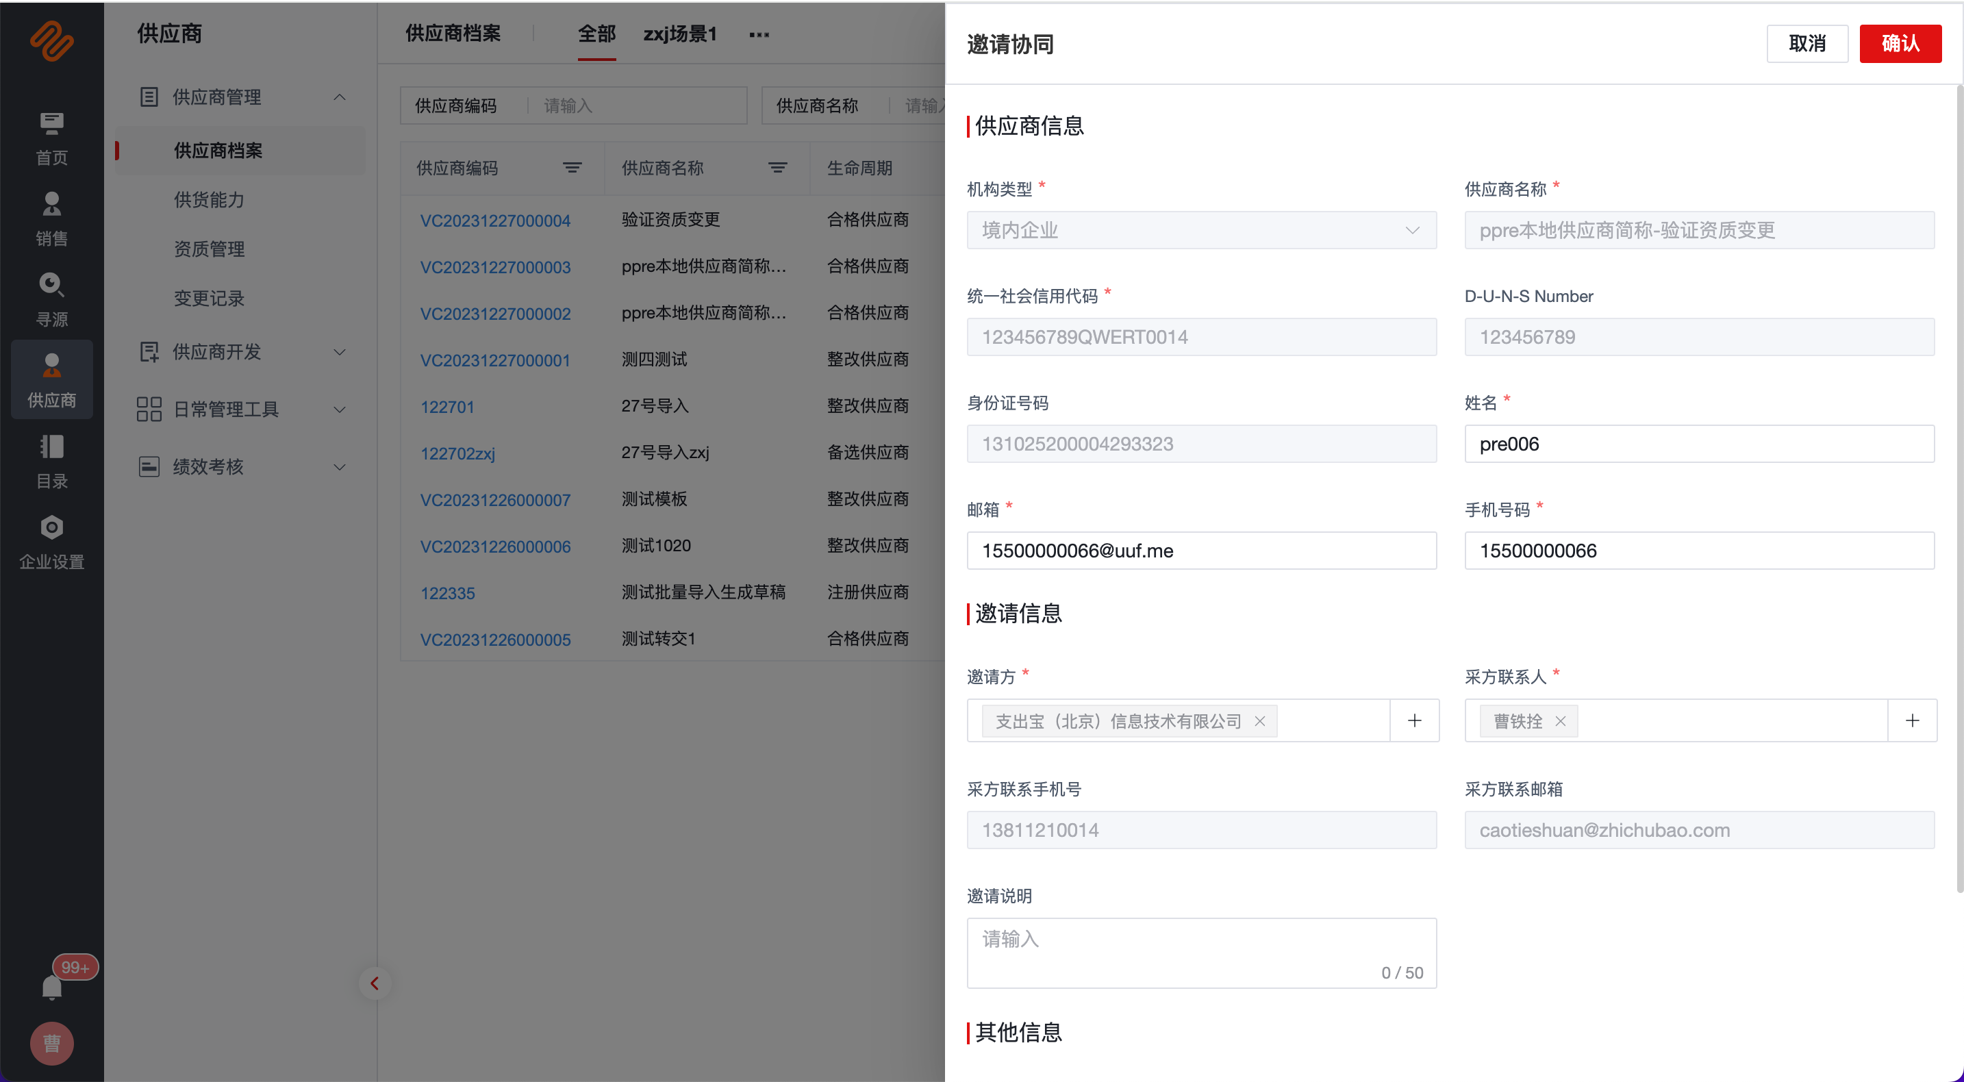Image resolution: width=1964 pixels, height=1082 pixels.
Task: Click the 日常管理工具 grid icon
Action: (x=149, y=409)
